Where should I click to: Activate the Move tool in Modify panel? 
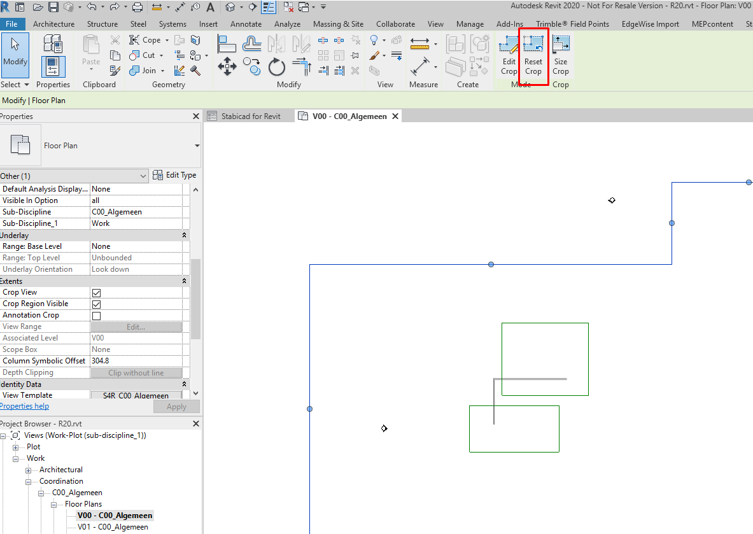pyautogui.click(x=227, y=67)
